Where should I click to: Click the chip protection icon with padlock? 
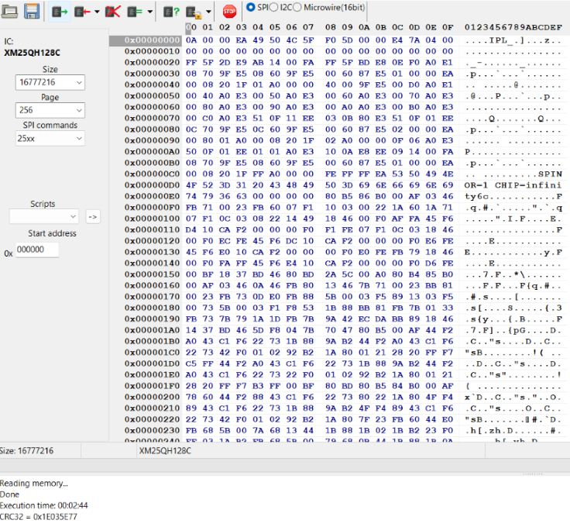click(194, 12)
